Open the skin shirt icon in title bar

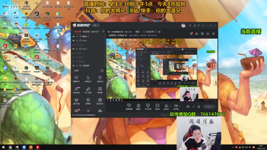click(x=199, y=25)
